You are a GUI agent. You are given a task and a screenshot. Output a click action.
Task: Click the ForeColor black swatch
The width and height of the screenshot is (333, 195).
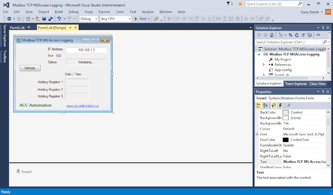click(286, 140)
